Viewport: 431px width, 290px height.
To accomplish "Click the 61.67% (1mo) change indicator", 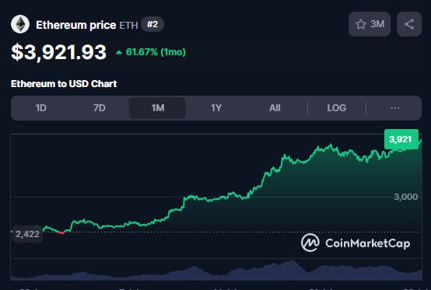I will pos(156,52).
